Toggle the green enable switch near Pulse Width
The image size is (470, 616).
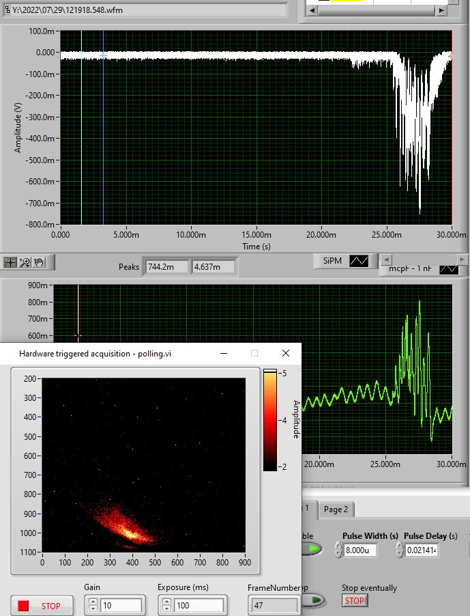pyautogui.click(x=312, y=549)
